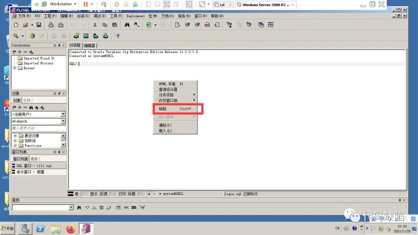Click the Execute gear icon
This screenshot has height=235, width=418.
[32, 36]
